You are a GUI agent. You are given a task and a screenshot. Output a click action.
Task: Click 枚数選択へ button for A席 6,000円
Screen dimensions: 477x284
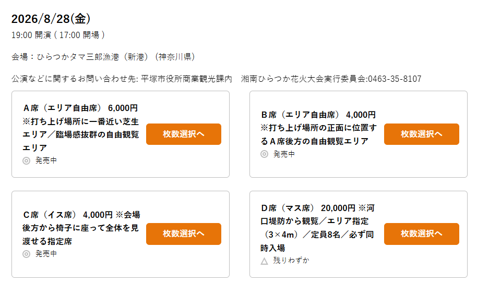click(183, 134)
